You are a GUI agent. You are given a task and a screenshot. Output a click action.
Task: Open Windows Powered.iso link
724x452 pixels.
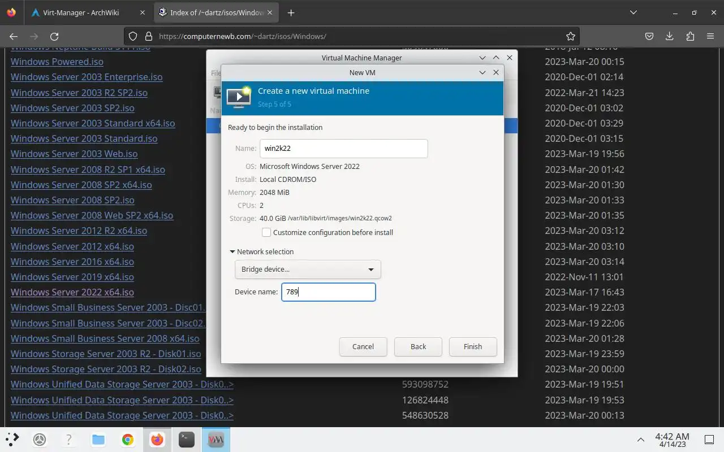57,62
